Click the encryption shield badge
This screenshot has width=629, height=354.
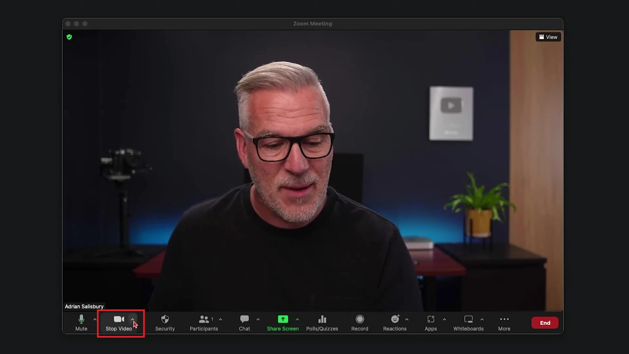pos(69,37)
